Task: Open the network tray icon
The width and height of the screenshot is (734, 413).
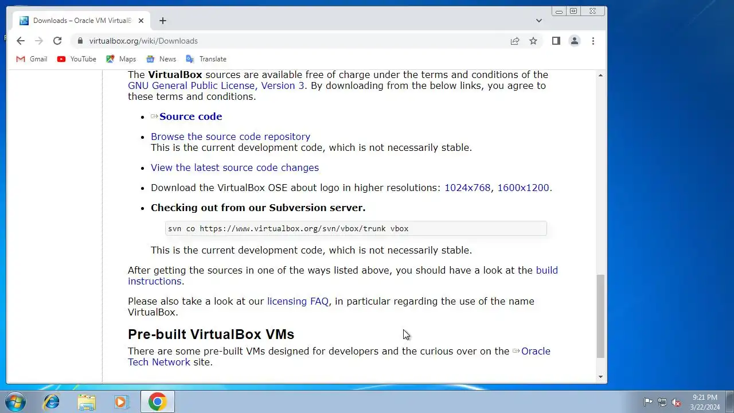Action: click(x=662, y=402)
